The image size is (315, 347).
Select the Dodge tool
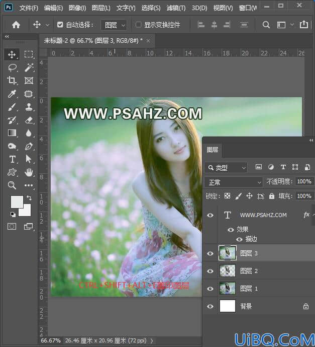12,146
